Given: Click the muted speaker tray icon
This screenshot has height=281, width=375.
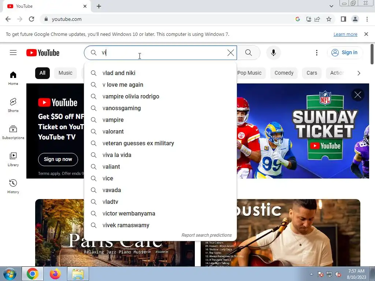Looking at the screenshot, I should click(338, 274).
